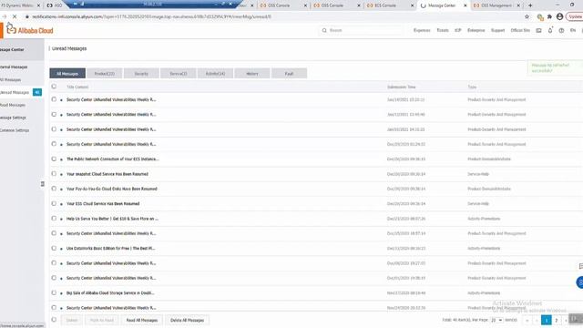Viewport: 583px width, 328px height.
Task: Select the Service filter tab
Action: point(179,74)
